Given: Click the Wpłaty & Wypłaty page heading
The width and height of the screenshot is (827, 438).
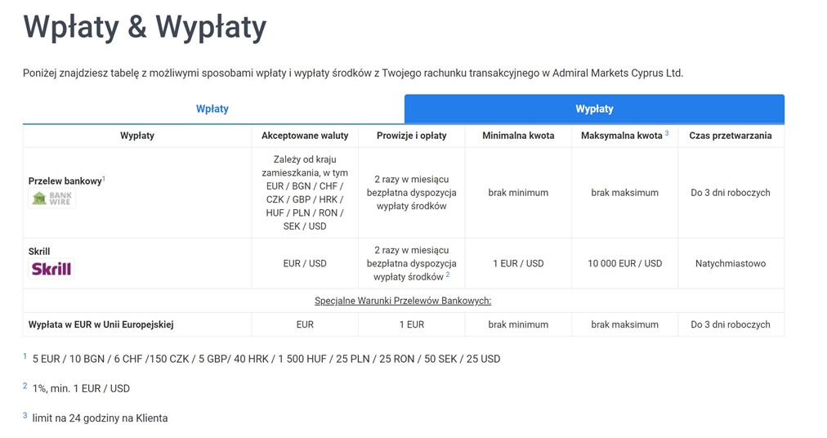Looking at the screenshot, I should pos(145,27).
